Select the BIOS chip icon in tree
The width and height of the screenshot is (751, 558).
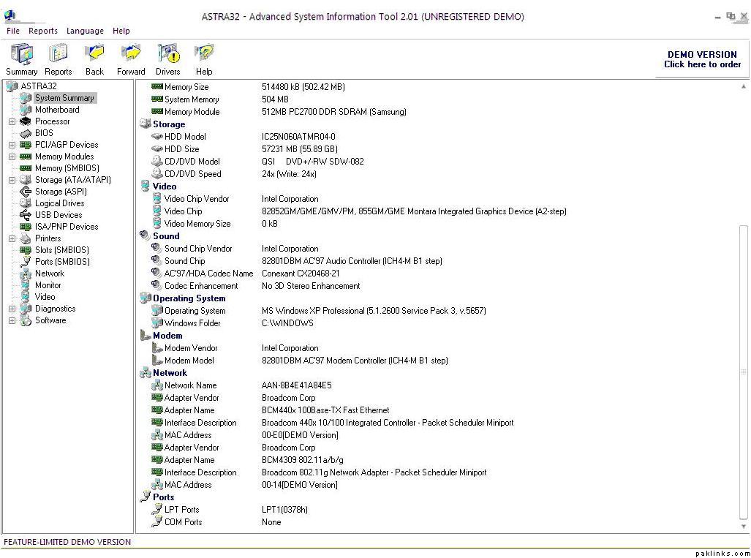click(x=26, y=133)
